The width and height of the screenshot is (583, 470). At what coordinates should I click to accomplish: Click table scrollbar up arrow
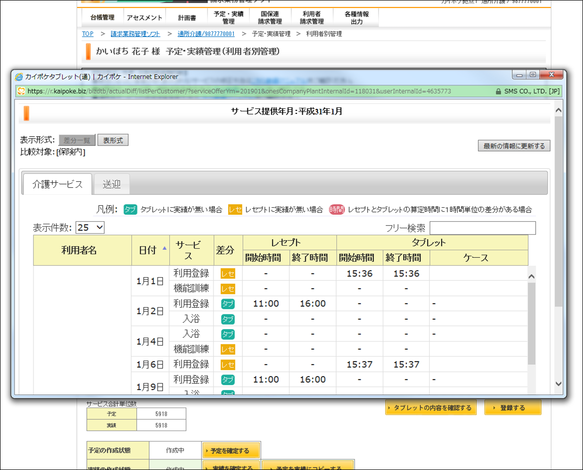(x=531, y=276)
